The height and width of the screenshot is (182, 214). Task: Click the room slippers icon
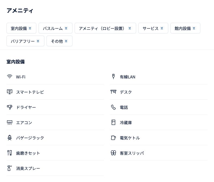(x=113, y=153)
